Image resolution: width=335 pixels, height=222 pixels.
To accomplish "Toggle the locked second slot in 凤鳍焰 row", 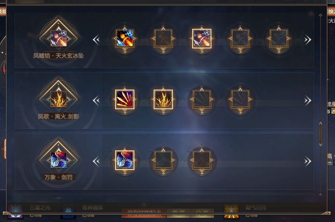I will click(x=163, y=38).
